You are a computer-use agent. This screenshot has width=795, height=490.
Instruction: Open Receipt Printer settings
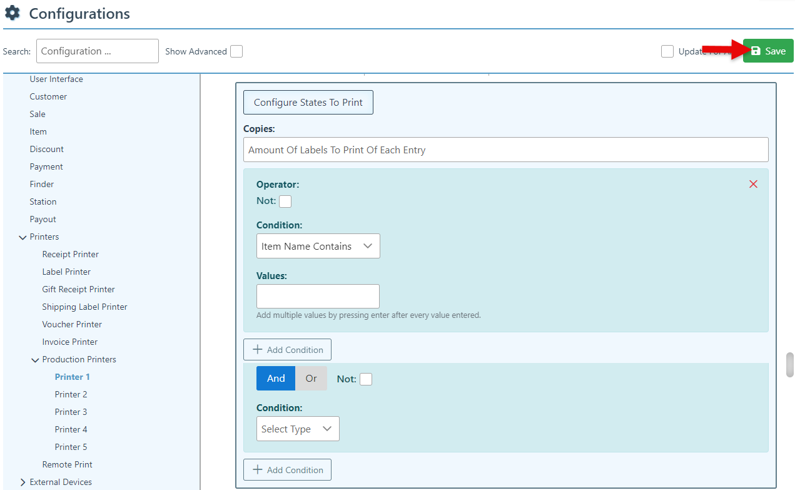[x=70, y=255]
